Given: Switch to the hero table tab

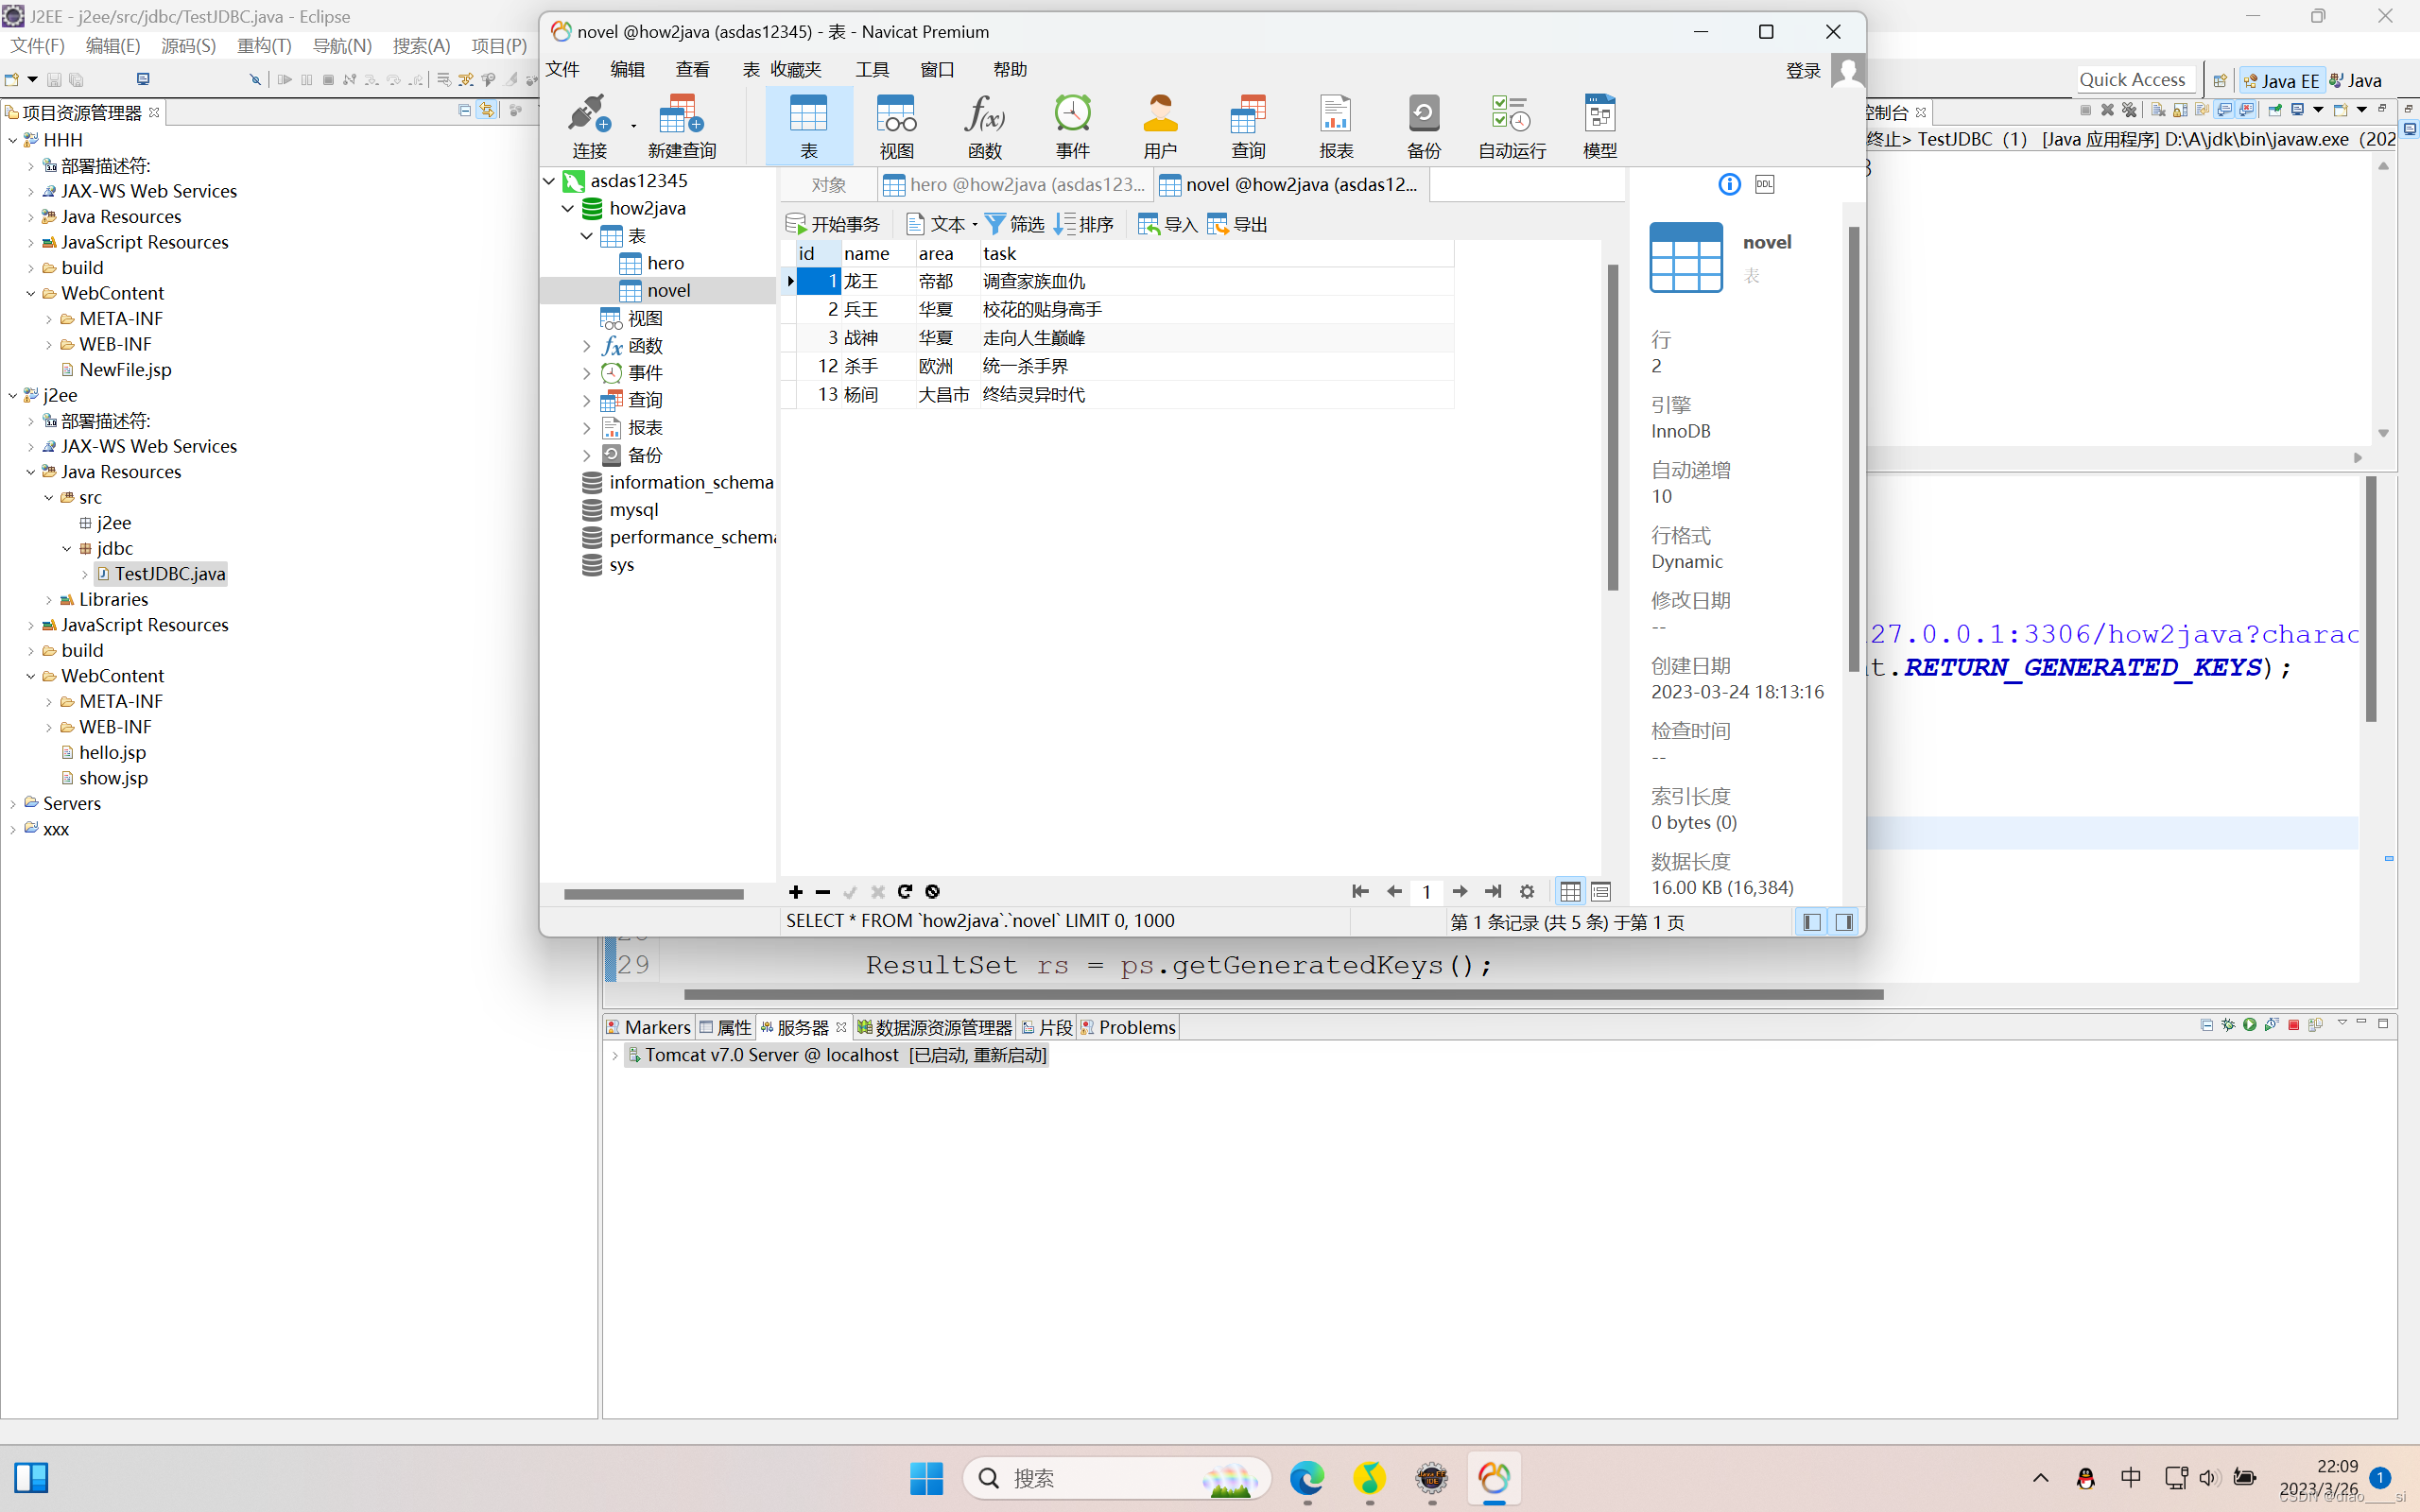Looking at the screenshot, I should coord(1015,184).
